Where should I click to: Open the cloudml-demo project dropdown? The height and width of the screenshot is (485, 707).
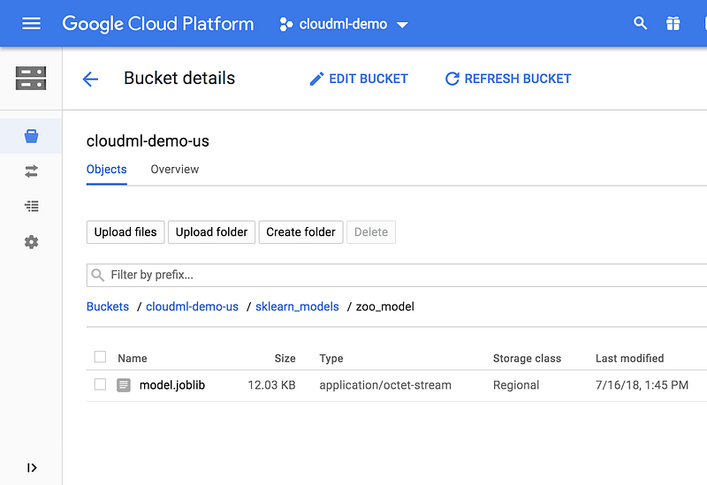pyautogui.click(x=345, y=24)
